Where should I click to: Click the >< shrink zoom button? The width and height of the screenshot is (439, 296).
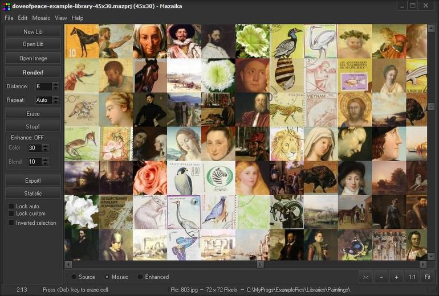(365, 277)
